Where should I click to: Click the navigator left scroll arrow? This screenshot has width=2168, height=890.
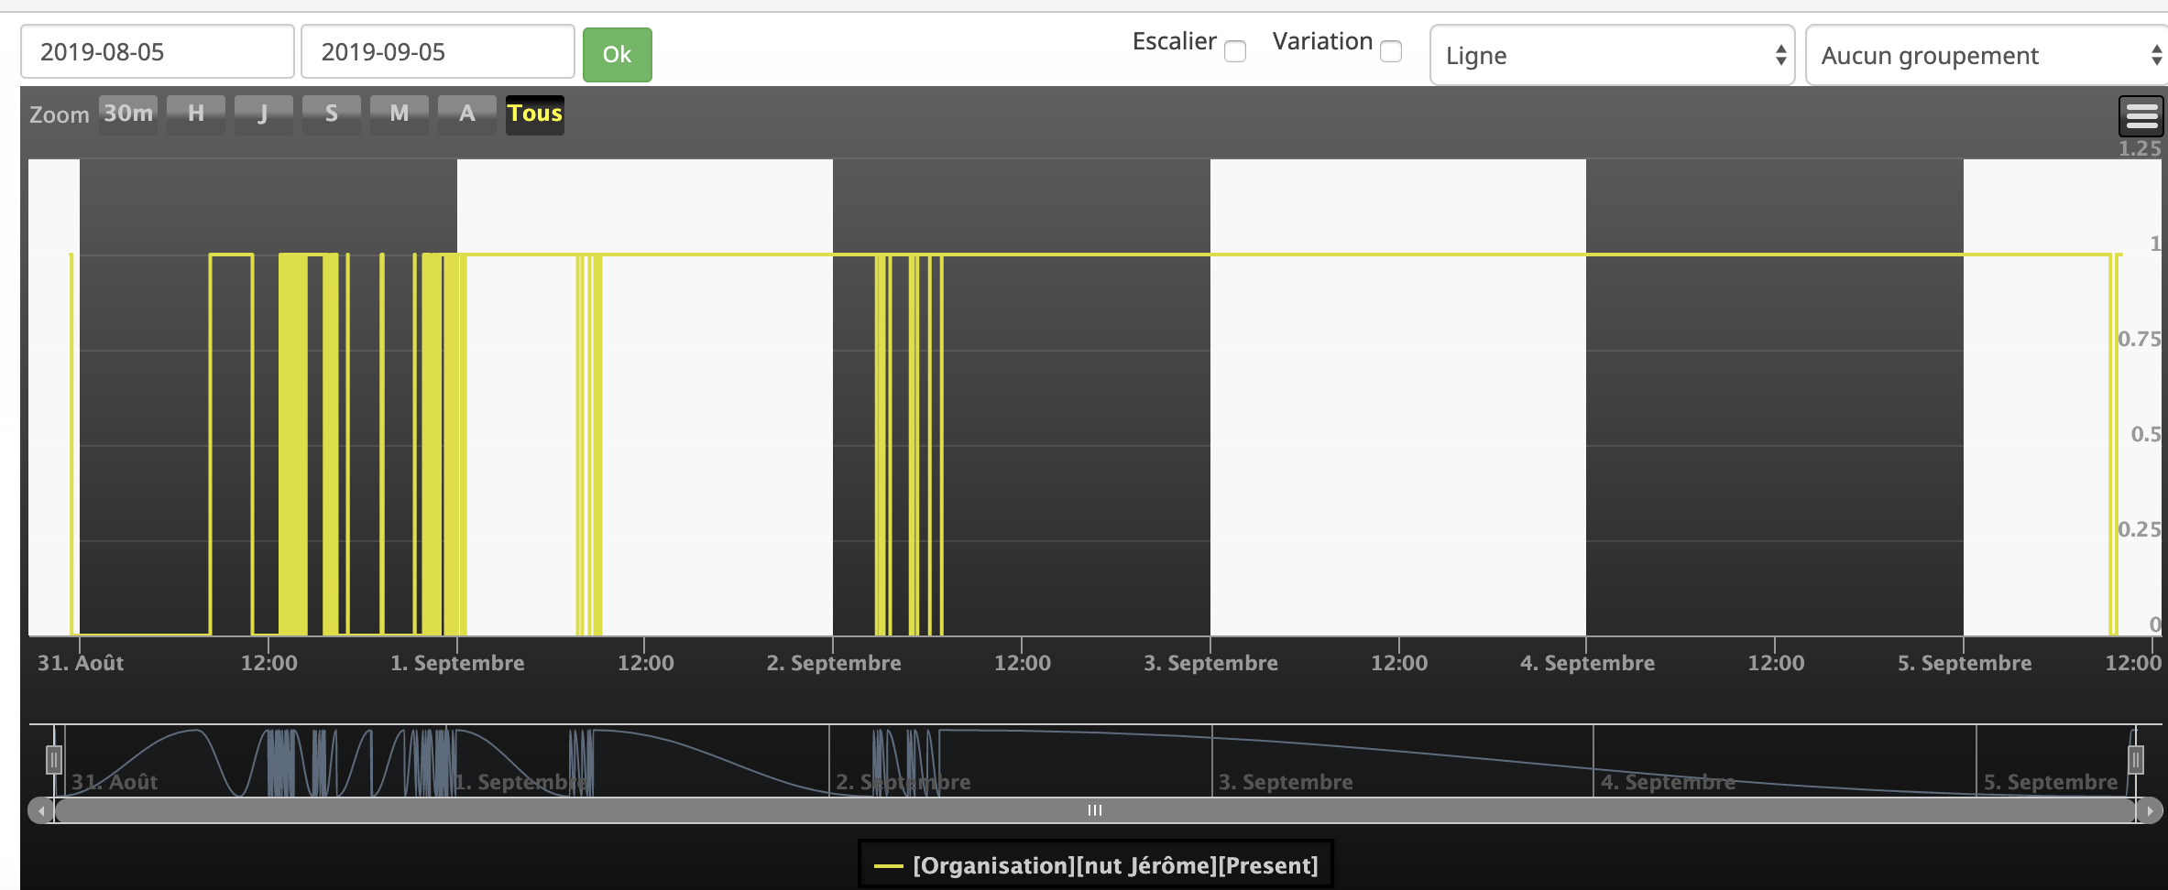pyautogui.click(x=41, y=810)
